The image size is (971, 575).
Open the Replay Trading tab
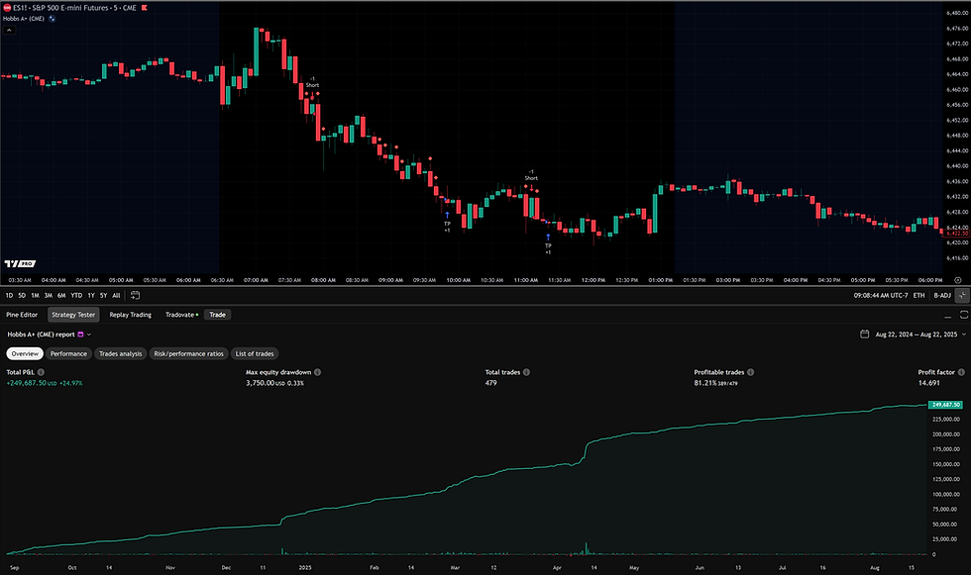pyautogui.click(x=130, y=315)
